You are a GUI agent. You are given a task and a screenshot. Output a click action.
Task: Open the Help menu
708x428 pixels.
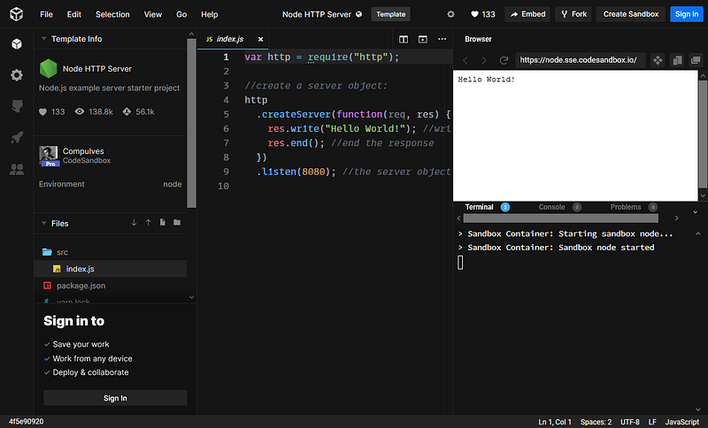(x=210, y=14)
